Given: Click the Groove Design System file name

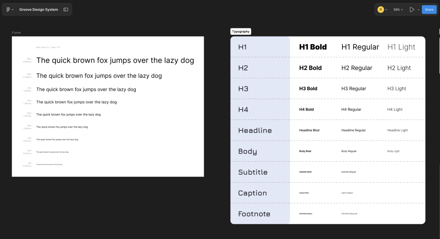Looking at the screenshot, I should click(x=39, y=9).
